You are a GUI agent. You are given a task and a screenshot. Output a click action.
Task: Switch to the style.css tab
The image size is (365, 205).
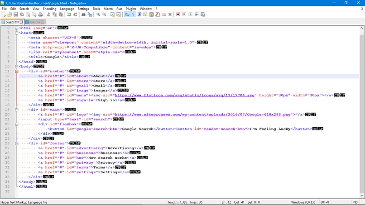click(x=34, y=22)
